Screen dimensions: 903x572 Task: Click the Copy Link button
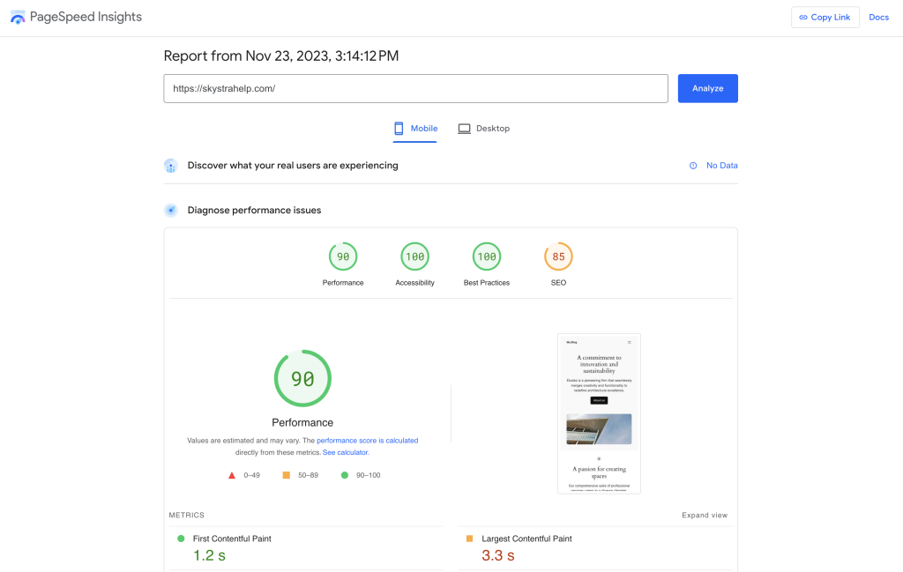click(x=825, y=18)
